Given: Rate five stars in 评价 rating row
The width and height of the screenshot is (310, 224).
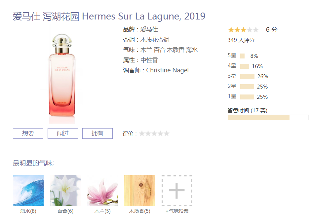Looking at the screenshot, I should click(167, 134).
